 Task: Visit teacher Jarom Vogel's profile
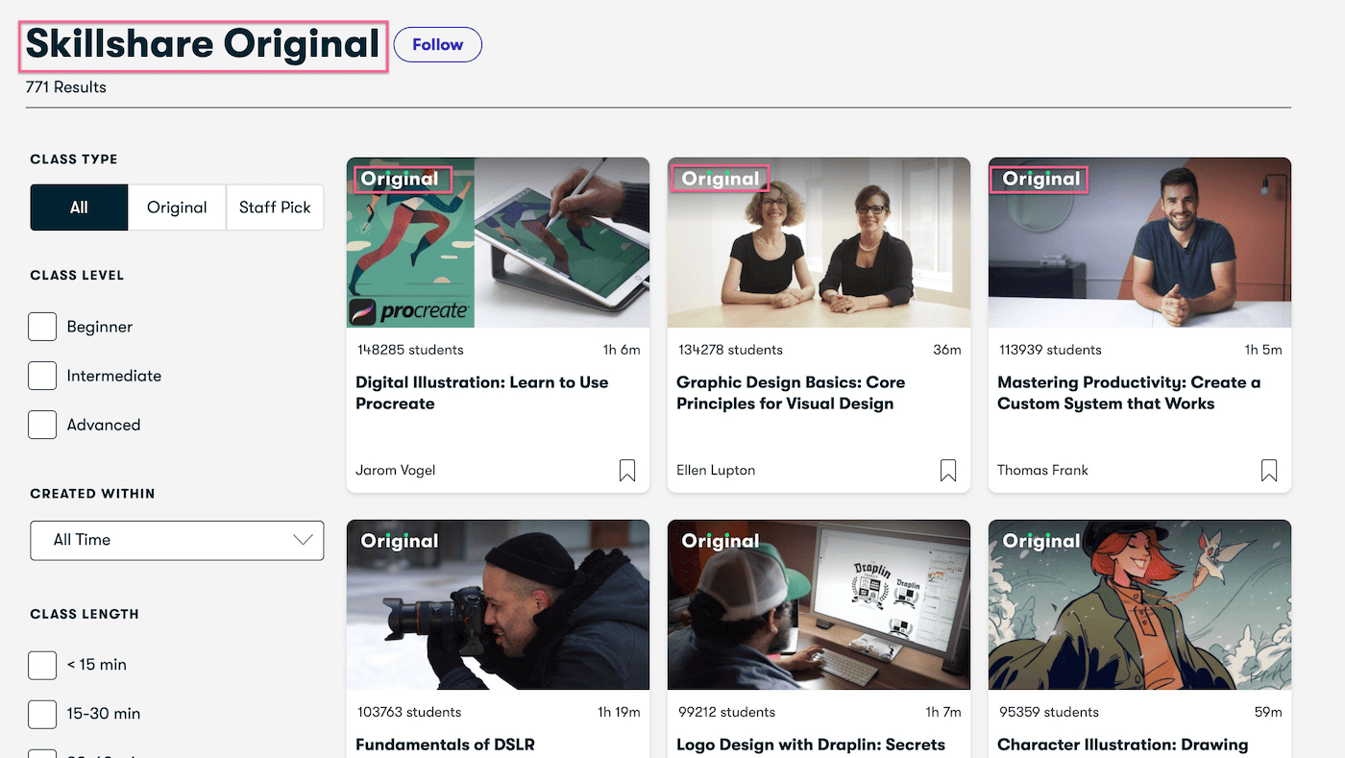395,470
